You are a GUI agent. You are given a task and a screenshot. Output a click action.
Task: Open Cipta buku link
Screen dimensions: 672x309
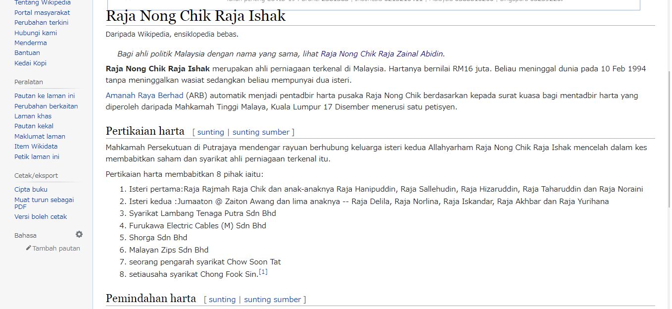[x=31, y=189]
